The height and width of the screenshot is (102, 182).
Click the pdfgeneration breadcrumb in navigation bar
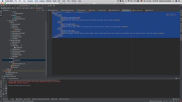coord(6,8)
